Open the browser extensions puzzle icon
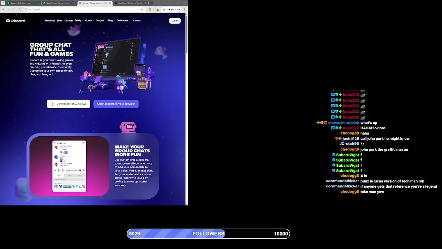Image resolution: width=442 pixels, height=249 pixels. [x=150, y=9]
